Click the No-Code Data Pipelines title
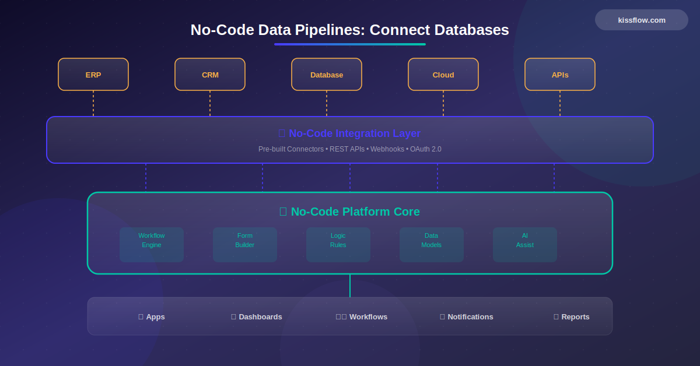This screenshot has height=366, width=700. pos(350,30)
